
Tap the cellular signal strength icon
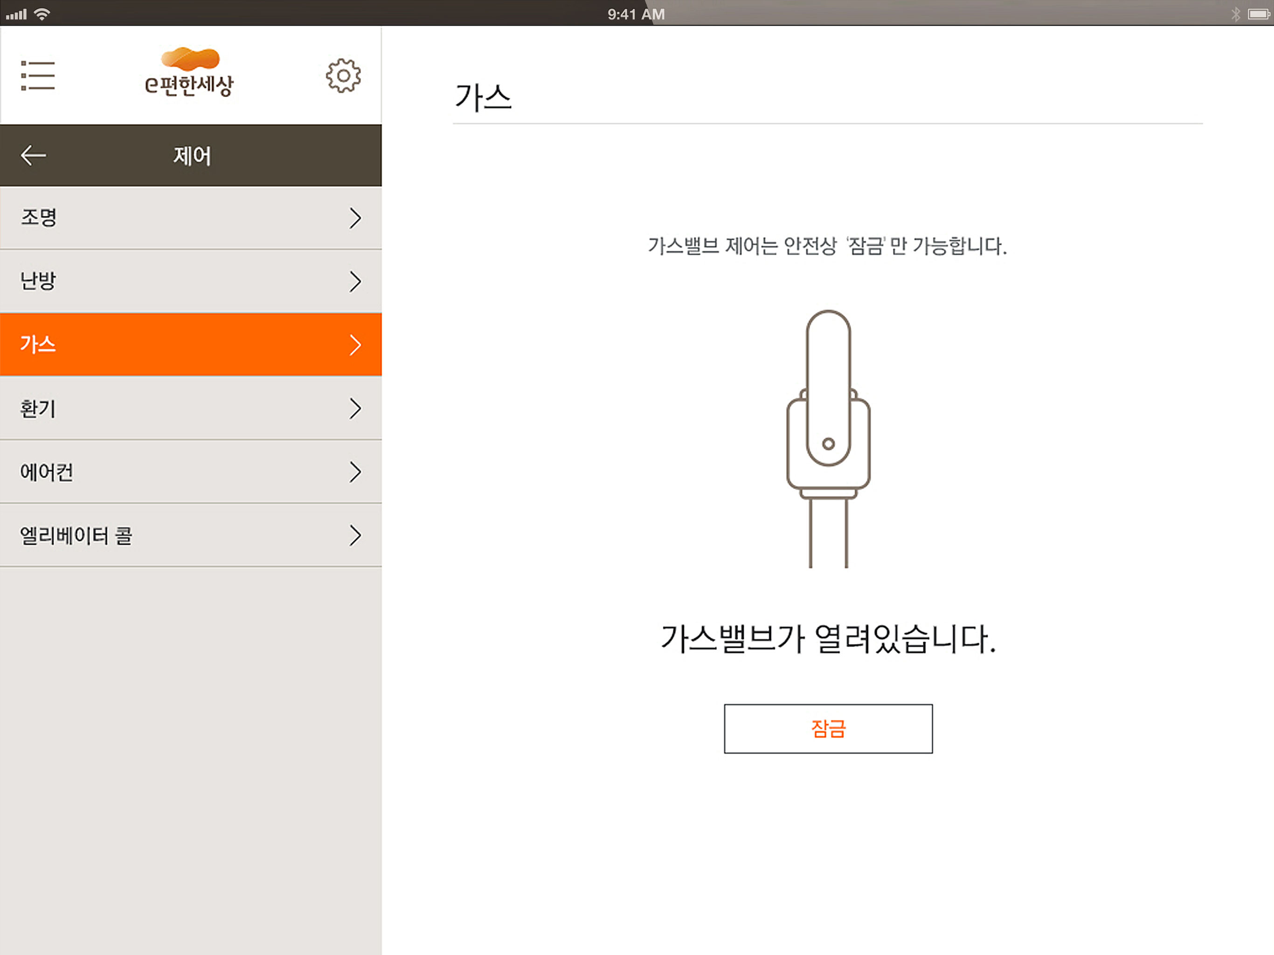[x=16, y=14]
